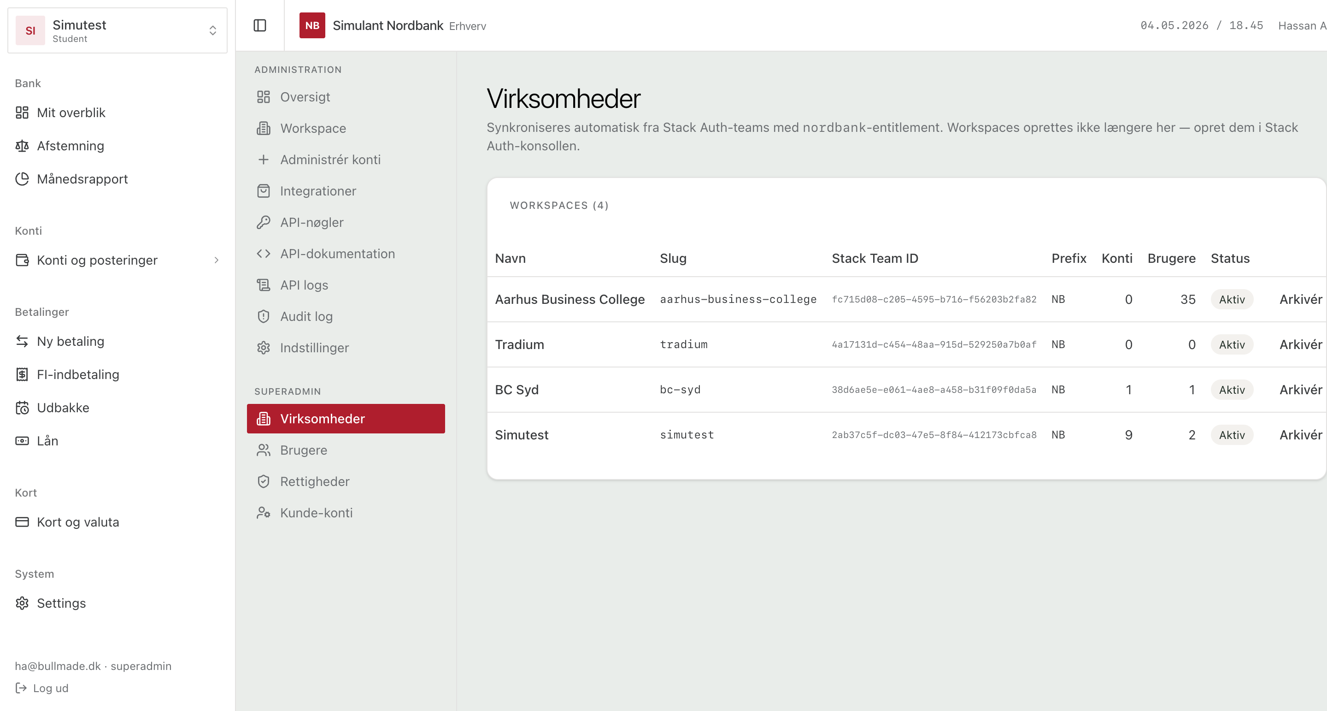Viewport: 1327px width, 711px height.
Task: Click the Simutest Stack Team ID
Action: (934, 435)
